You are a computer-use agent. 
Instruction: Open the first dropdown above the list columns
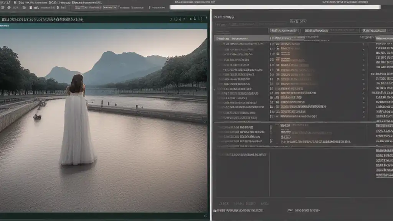[284, 30]
